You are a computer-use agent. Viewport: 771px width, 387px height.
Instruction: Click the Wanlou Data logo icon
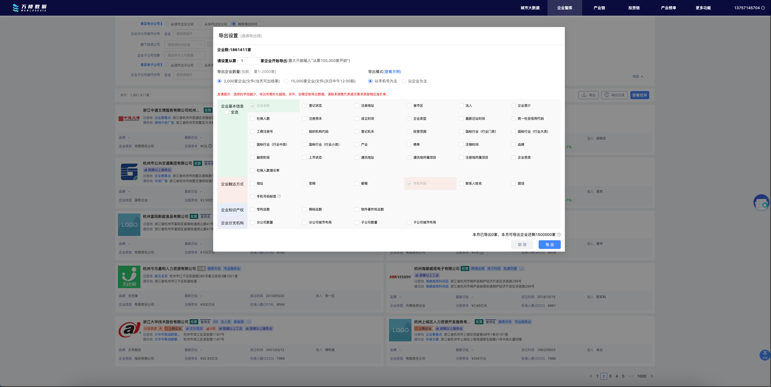(x=16, y=8)
